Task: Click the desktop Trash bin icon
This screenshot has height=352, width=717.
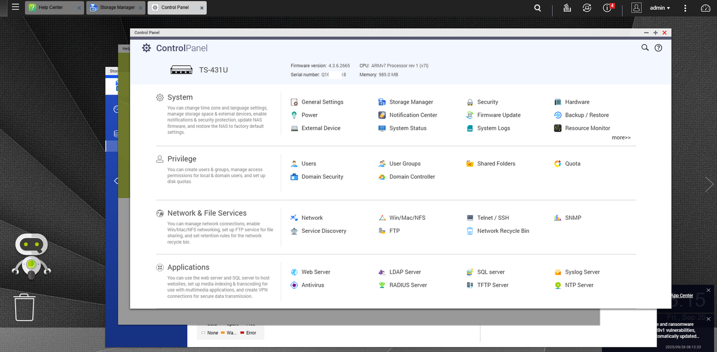Action: click(25, 307)
